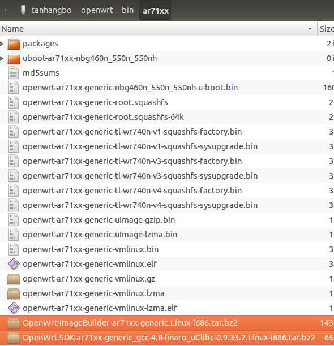Viewport: 334px width, 346px height.
Task: Sort files by Name column header
Action: 158,29
